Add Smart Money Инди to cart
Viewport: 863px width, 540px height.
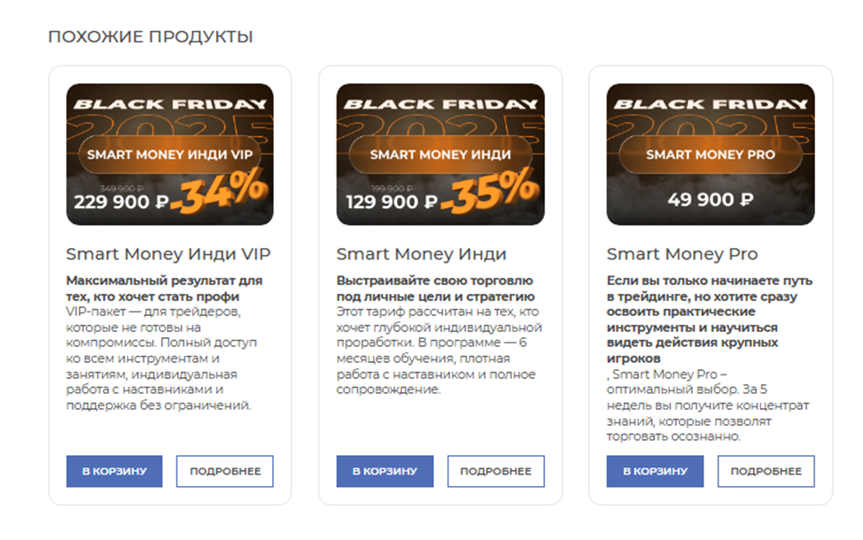click(385, 471)
